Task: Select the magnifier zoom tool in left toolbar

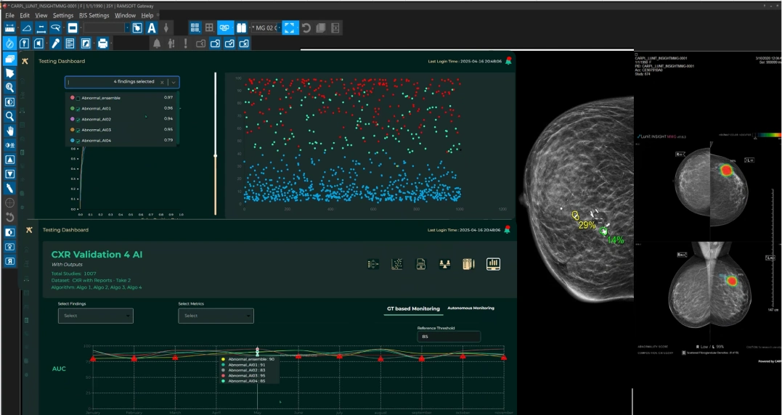Action: pos(9,117)
